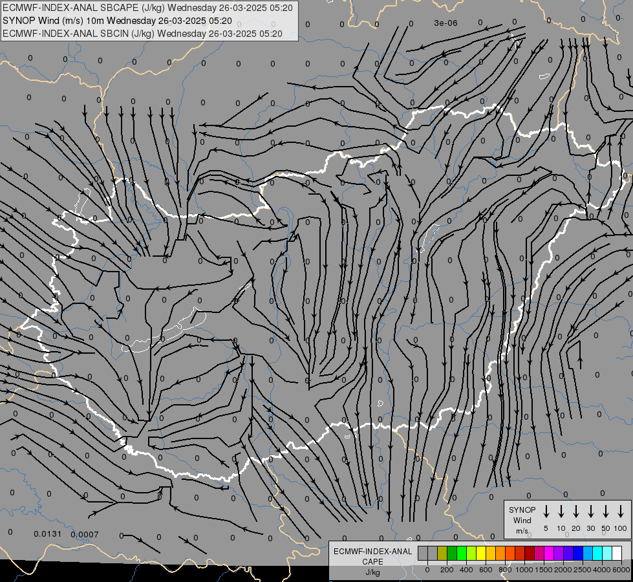Viewport: 633px width, 582px height.
Task: Select the sky blue CAPE swatch
Action: coord(588,553)
